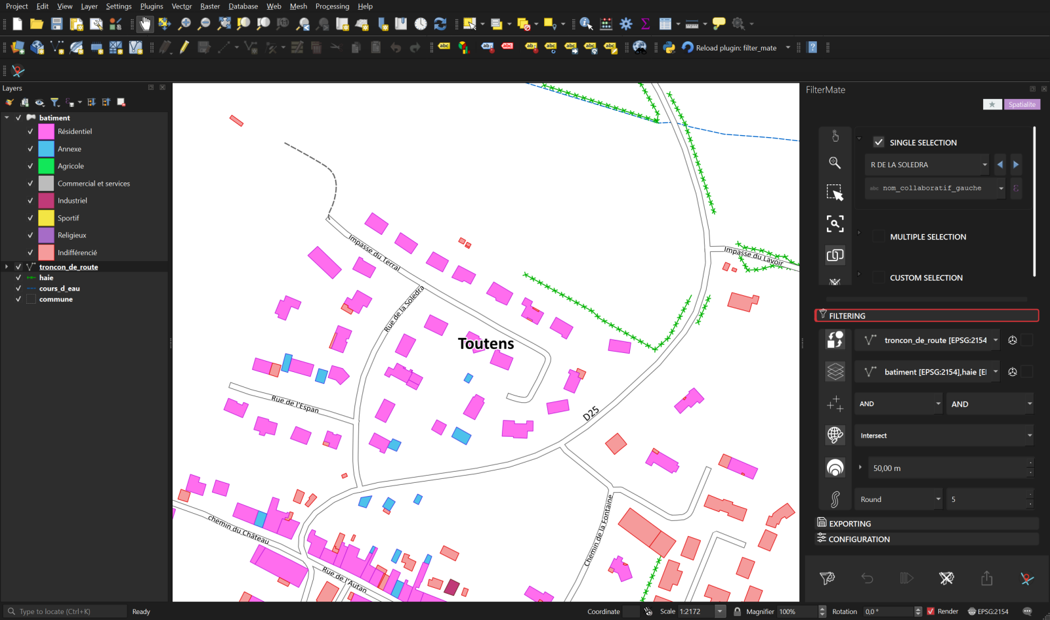The width and height of the screenshot is (1050, 620).
Task: Click the Zoom Out magnifier tool
Action: coord(204,24)
